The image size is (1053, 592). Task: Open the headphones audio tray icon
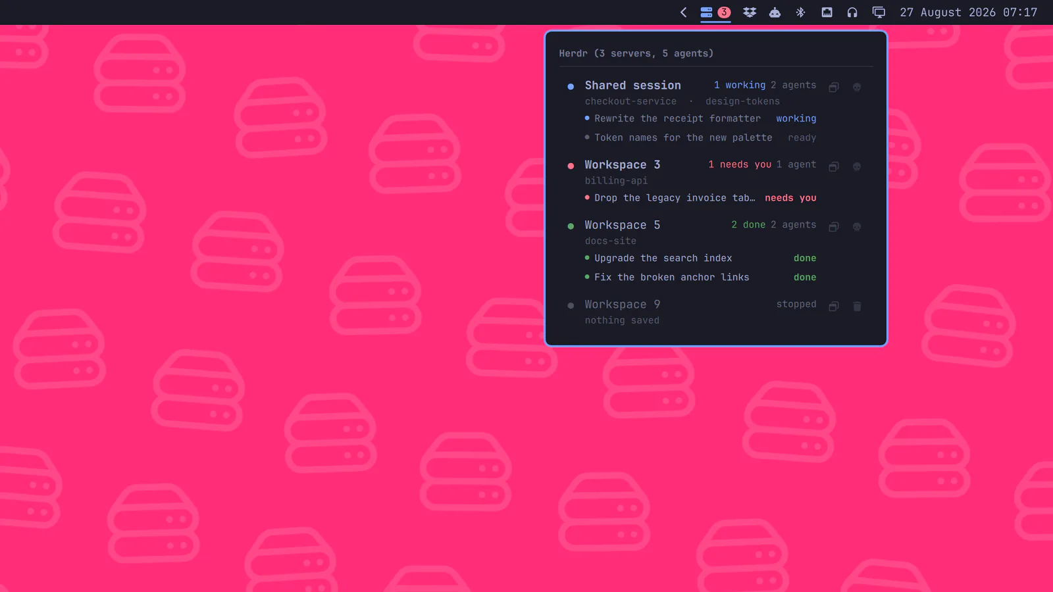(x=852, y=12)
